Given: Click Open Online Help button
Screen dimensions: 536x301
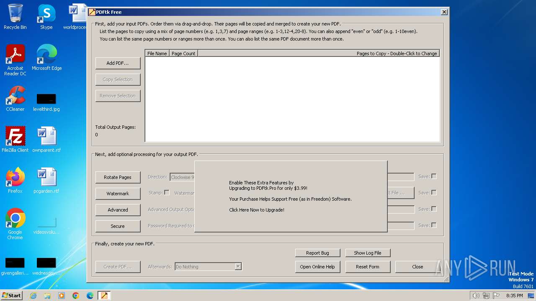Looking at the screenshot, I should 317,267.
